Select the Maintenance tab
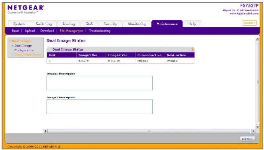Viewport: 264px width, 150px height. click(167, 24)
